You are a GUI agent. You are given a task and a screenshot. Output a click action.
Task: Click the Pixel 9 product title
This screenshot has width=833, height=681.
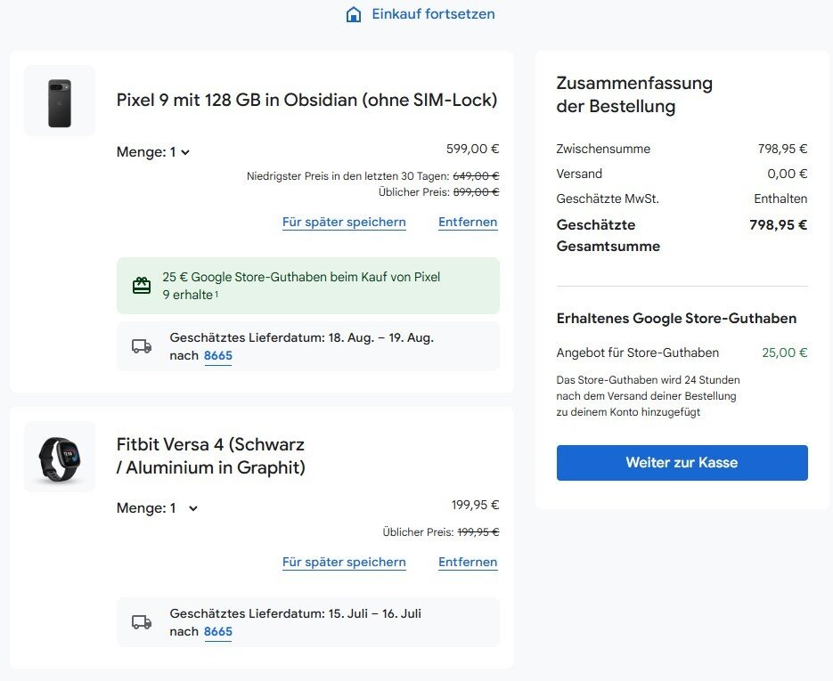point(306,101)
